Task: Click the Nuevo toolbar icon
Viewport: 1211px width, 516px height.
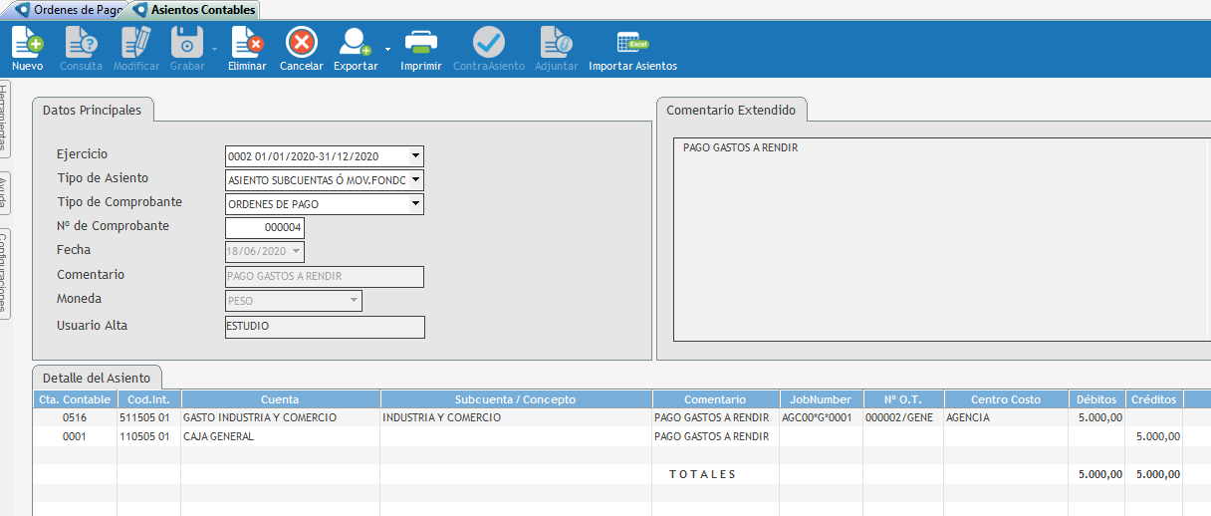Action: [x=27, y=43]
